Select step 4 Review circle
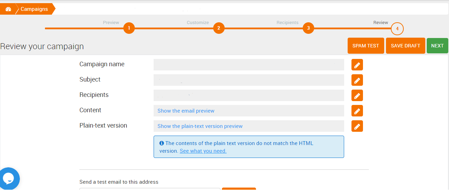The image size is (449, 190). [x=397, y=29]
